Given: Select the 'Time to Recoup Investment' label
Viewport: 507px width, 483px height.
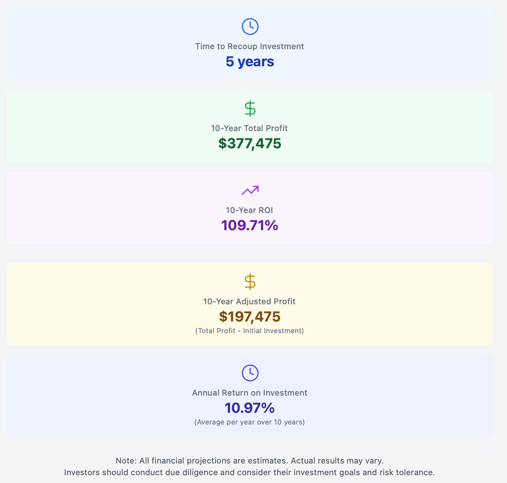Looking at the screenshot, I should pos(249,46).
